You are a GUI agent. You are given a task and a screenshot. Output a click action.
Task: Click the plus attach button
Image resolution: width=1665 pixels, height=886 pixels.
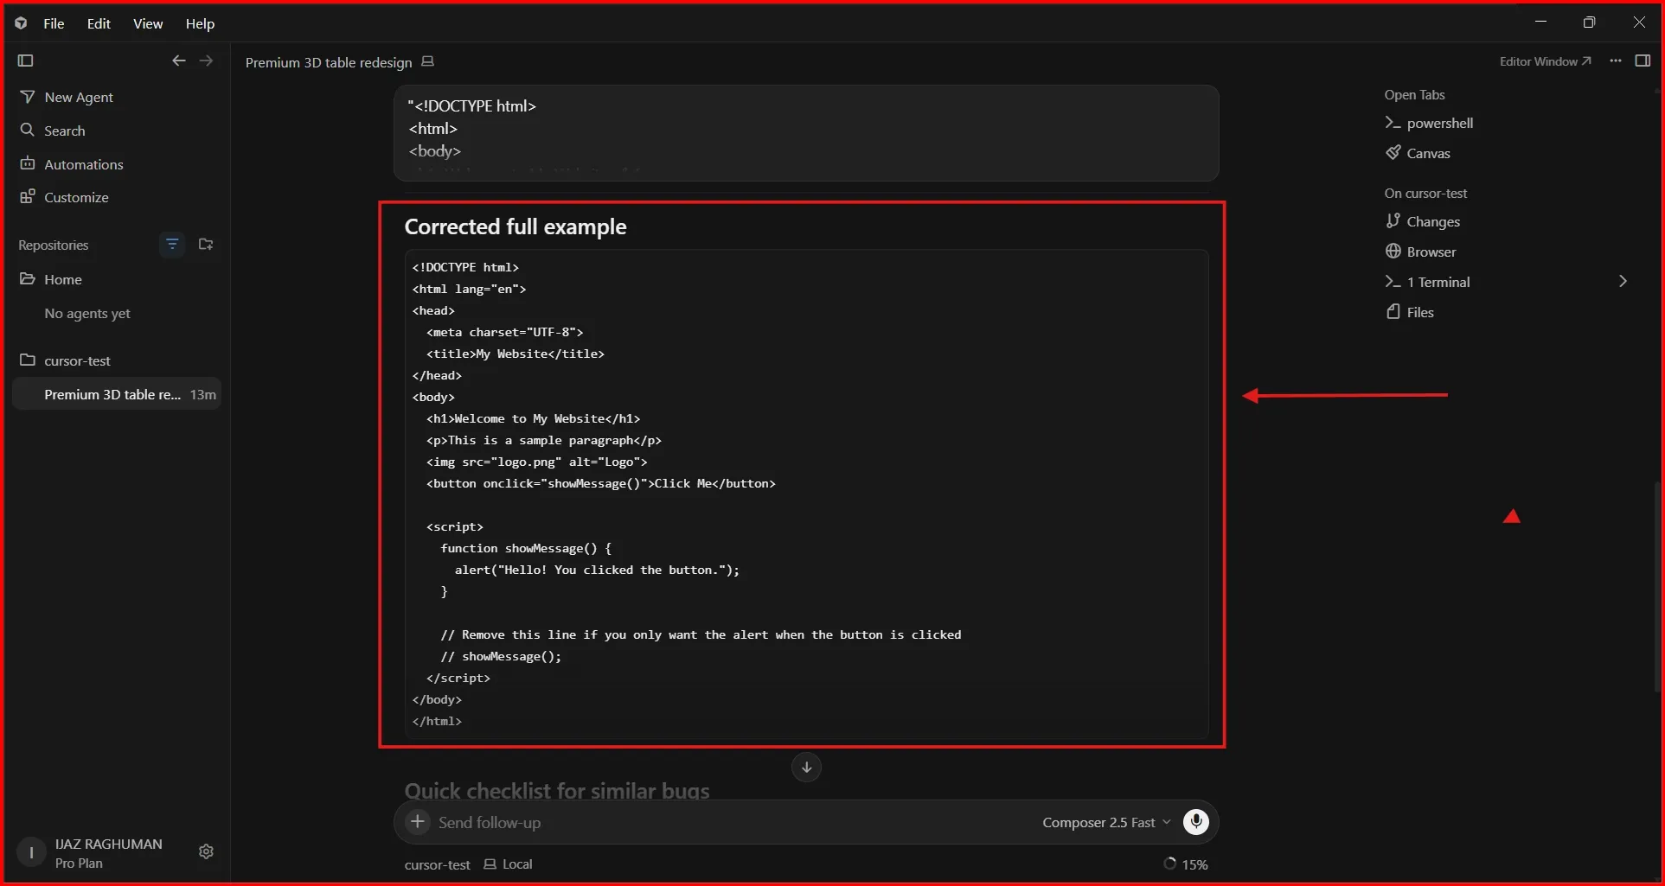click(418, 821)
